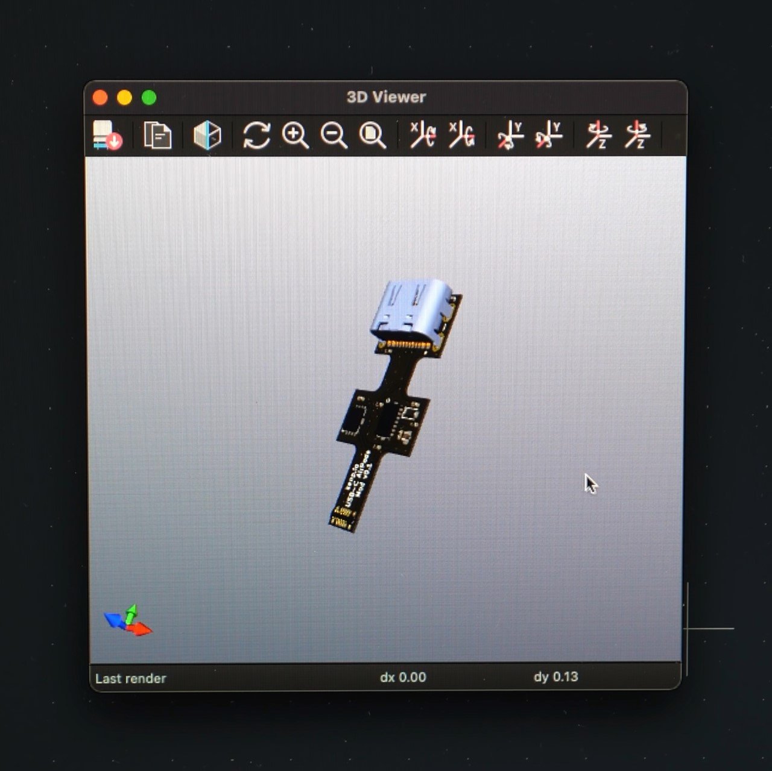This screenshot has height=771, width=772.
Task: Copy the 3D image to clipboard
Action: click(x=157, y=135)
